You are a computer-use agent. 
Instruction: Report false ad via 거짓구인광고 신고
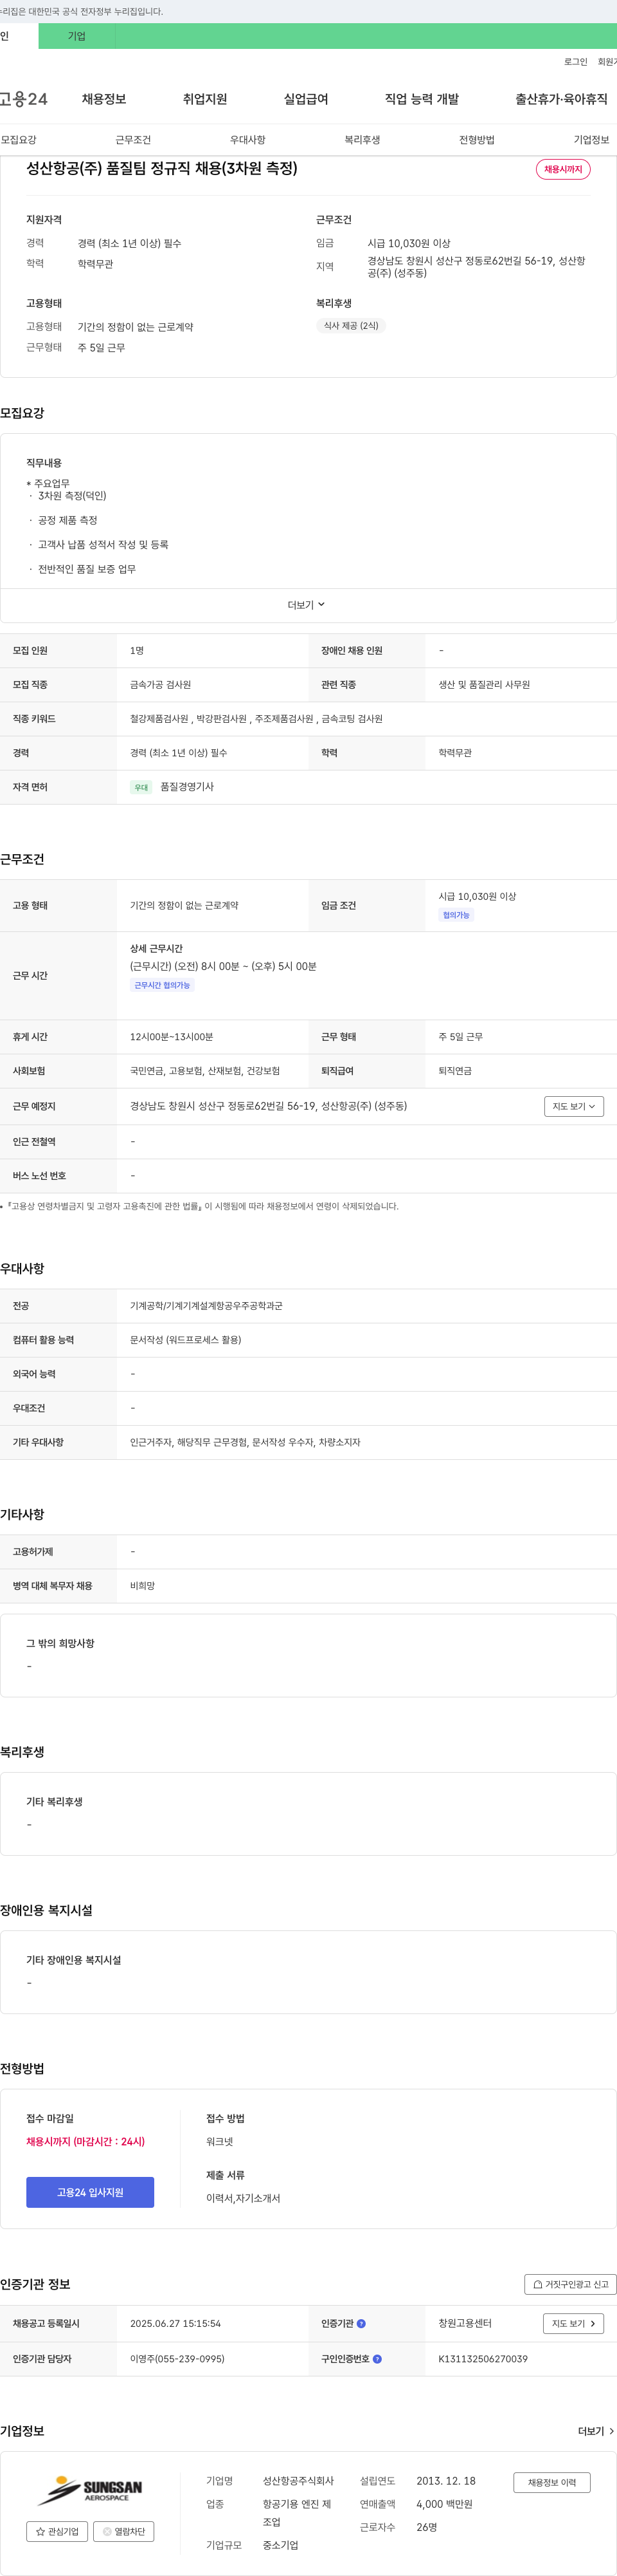pyautogui.click(x=570, y=2284)
